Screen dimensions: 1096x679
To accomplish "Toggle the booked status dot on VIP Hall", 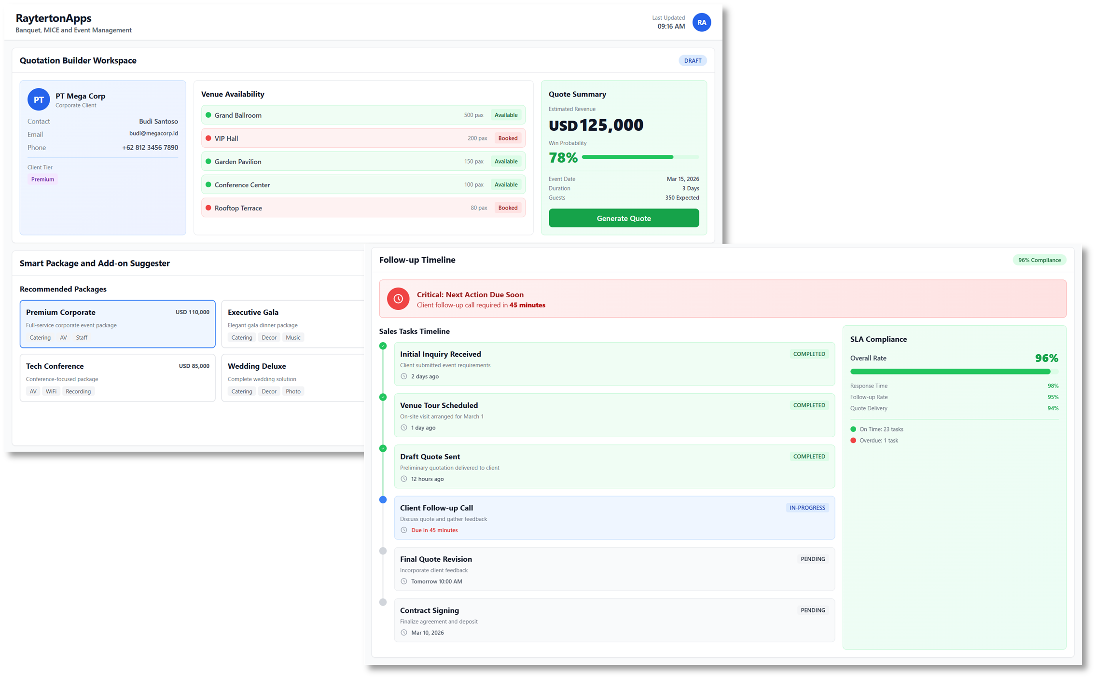I will (208, 138).
